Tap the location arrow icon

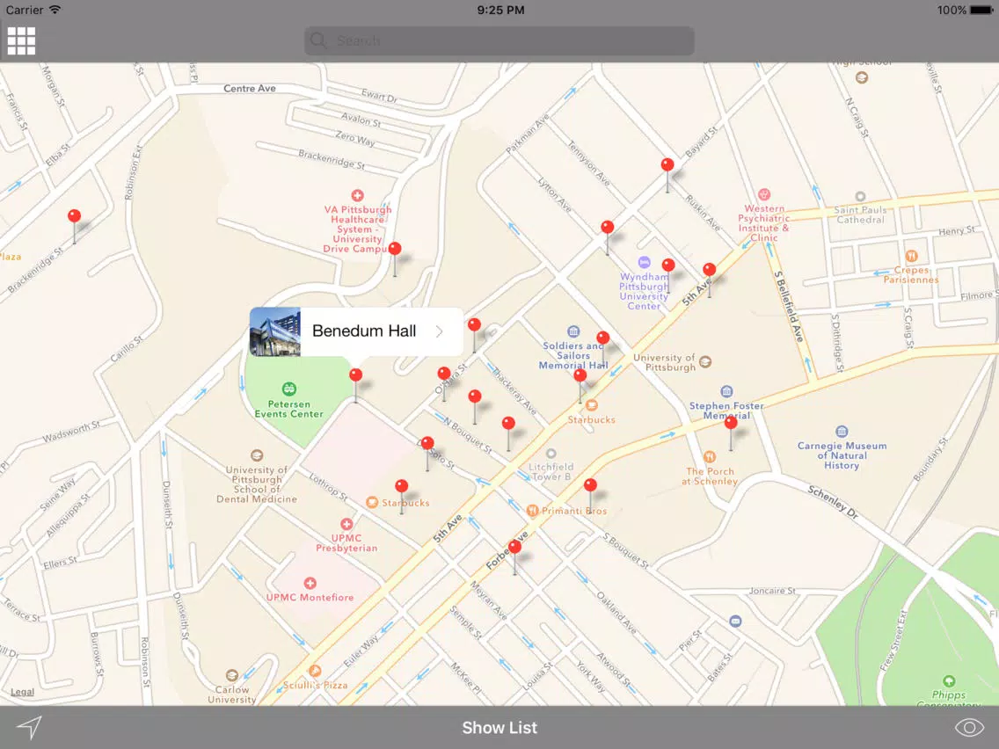click(x=29, y=727)
